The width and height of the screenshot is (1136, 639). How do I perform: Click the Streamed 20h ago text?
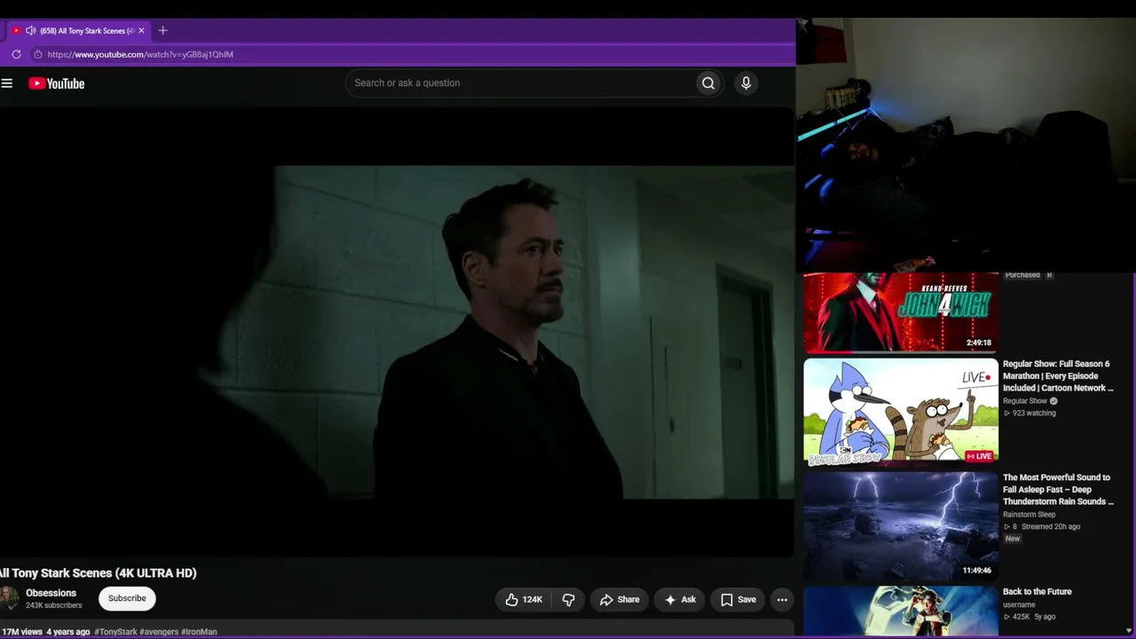1050,527
